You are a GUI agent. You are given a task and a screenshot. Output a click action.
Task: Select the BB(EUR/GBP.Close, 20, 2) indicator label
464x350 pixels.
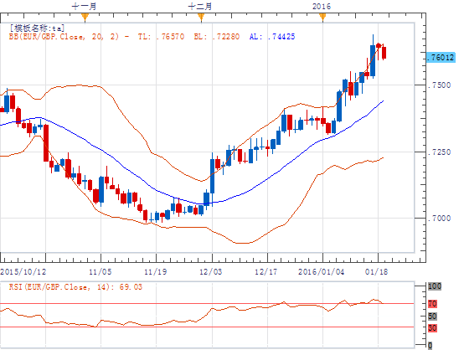[64, 37]
